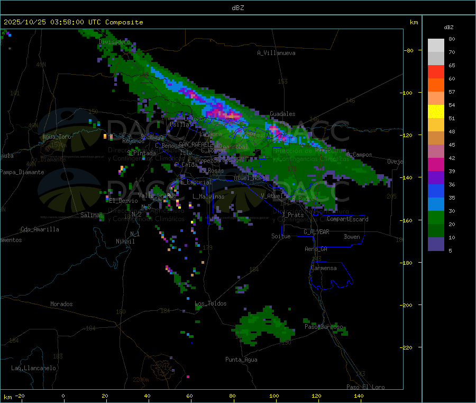
Task: Select the 0 km horizontal axis tick
Action: (63, 396)
